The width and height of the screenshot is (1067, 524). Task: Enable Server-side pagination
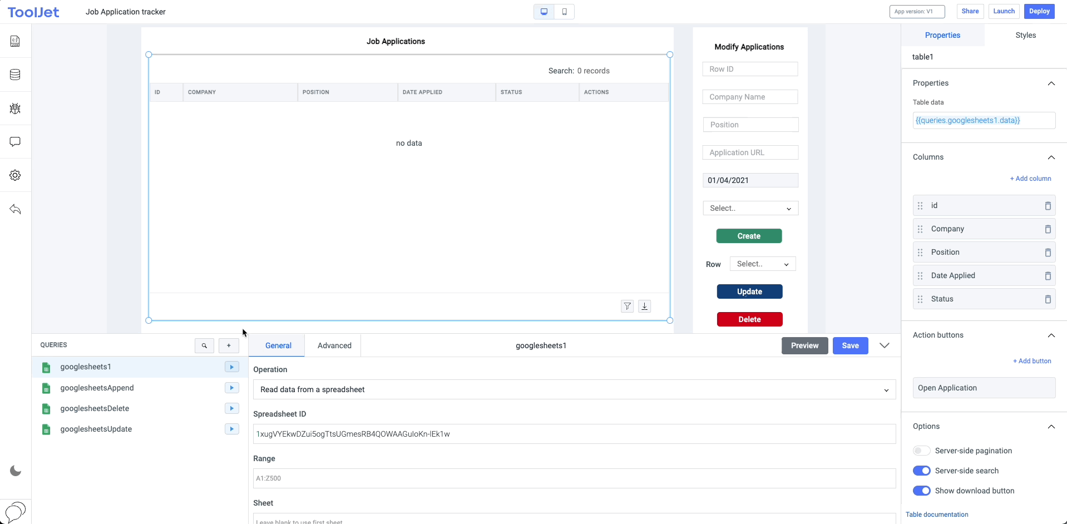921,451
